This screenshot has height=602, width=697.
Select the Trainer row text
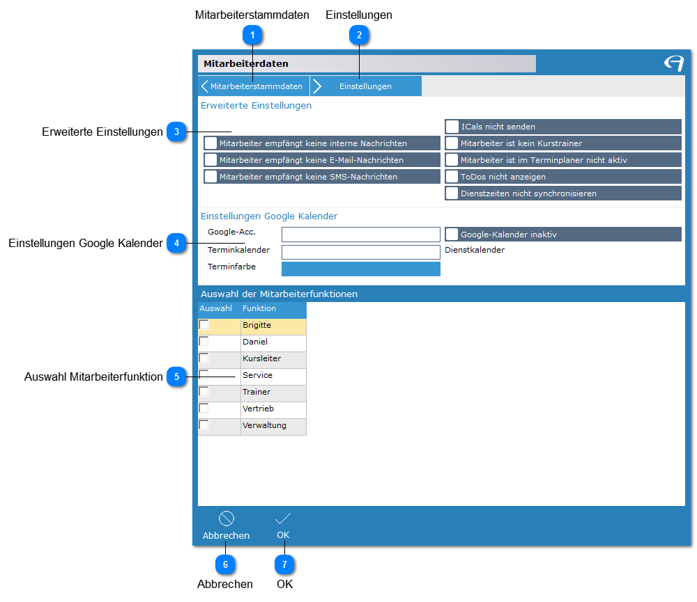point(256,392)
